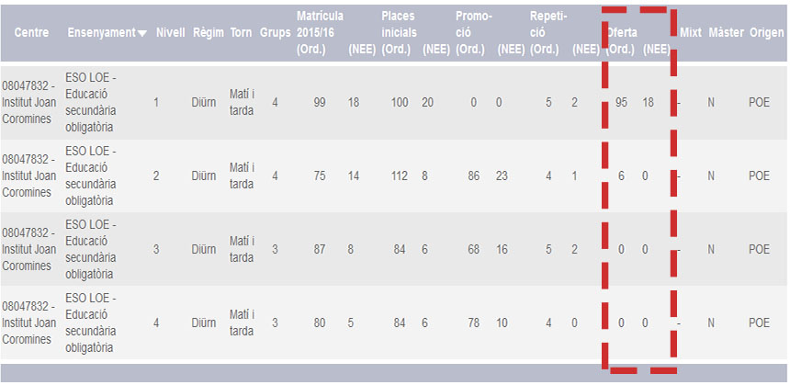Viewport: 790px width, 385px height.
Task: Click the Matrícula value 99 cell
Action: pos(320,103)
